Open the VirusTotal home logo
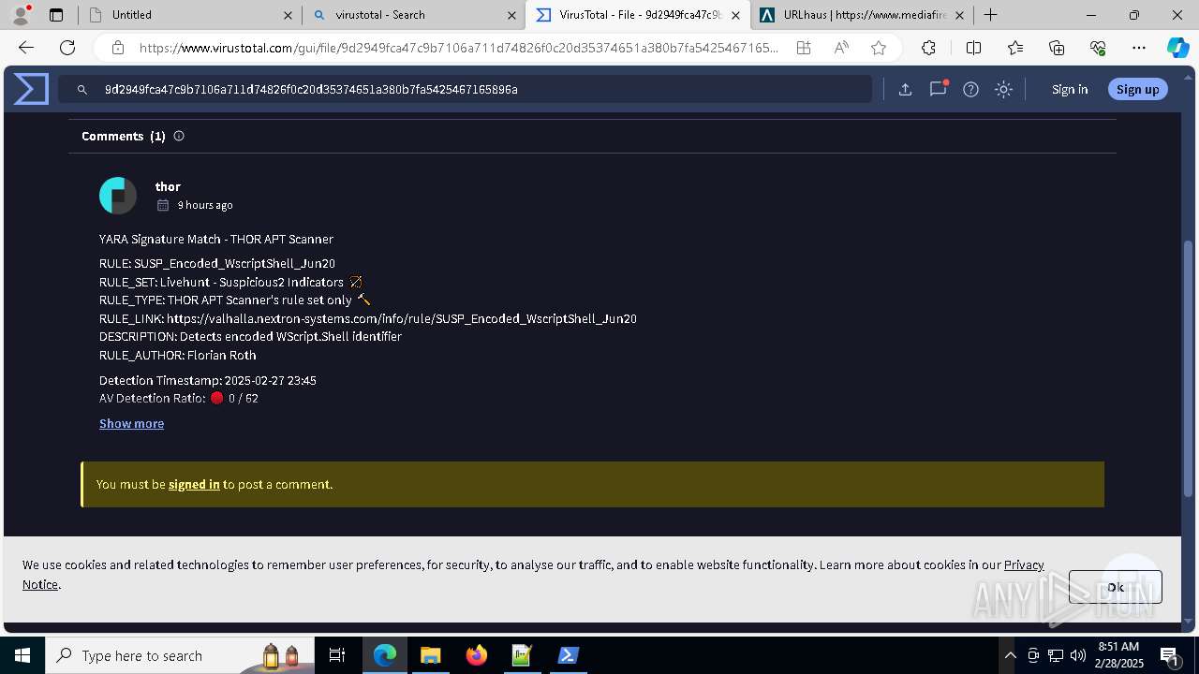1199x674 pixels. pyautogui.click(x=31, y=89)
